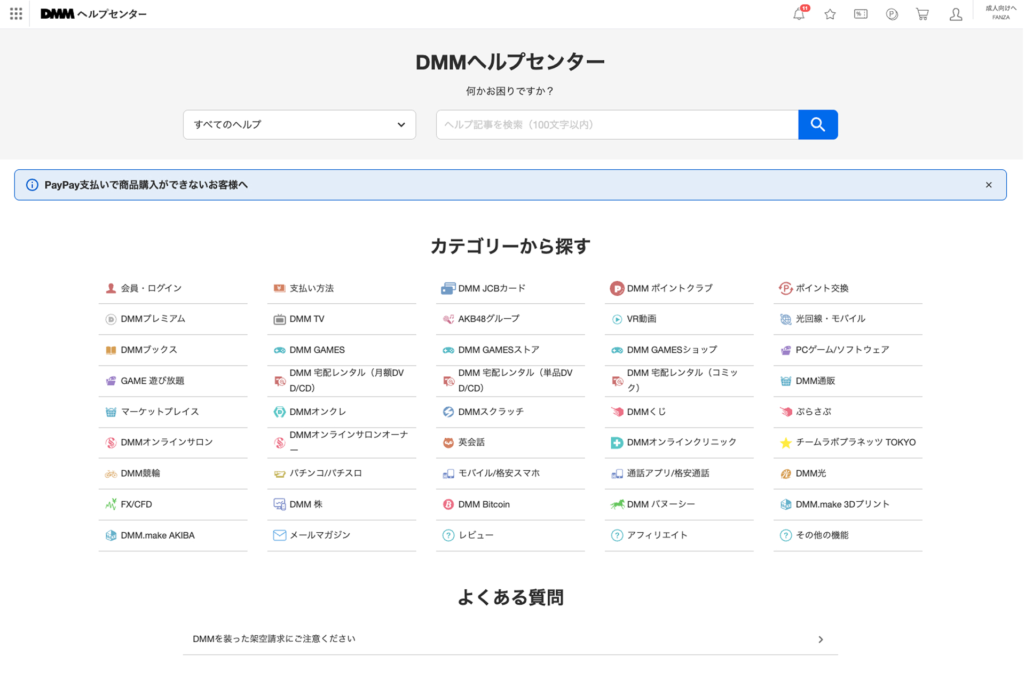The image size is (1025, 687).
Task: Click the DMM ヘルプセンター header logo
Action: (94, 14)
